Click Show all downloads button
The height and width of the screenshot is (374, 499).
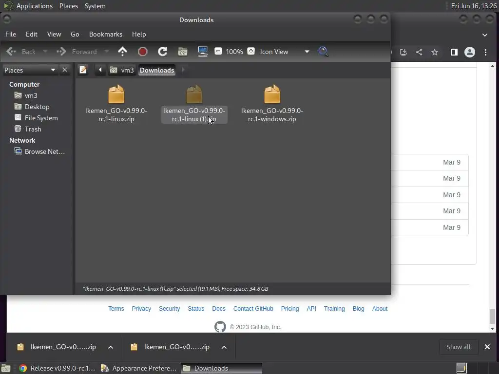pyautogui.click(x=458, y=347)
